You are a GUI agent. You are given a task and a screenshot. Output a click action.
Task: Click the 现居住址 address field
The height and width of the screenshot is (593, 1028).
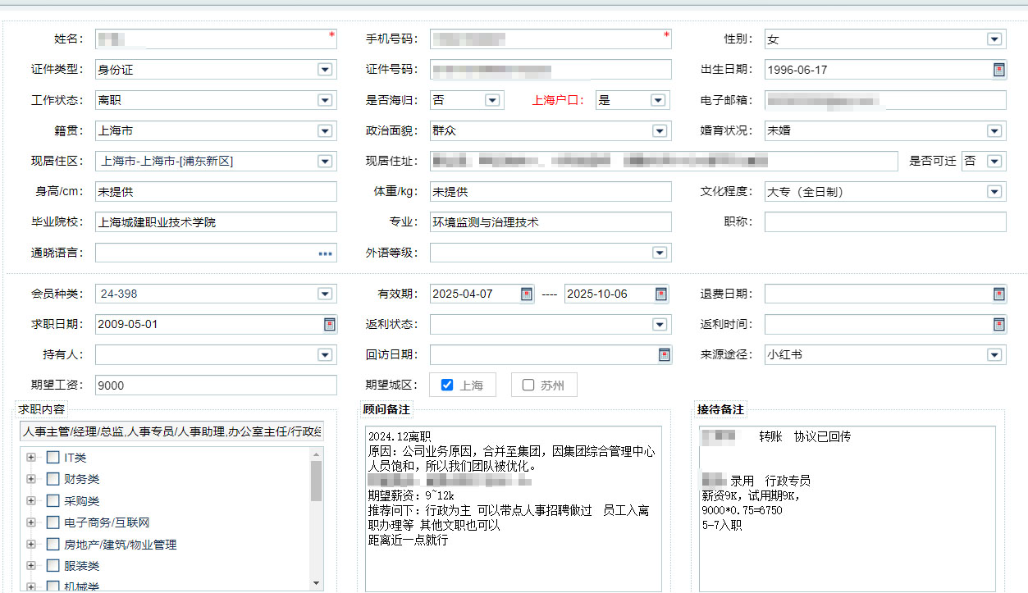click(664, 162)
